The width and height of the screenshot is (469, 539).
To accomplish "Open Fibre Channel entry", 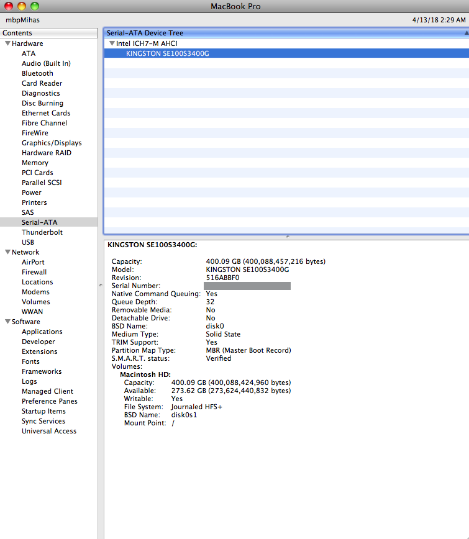I will click(44, 123).
